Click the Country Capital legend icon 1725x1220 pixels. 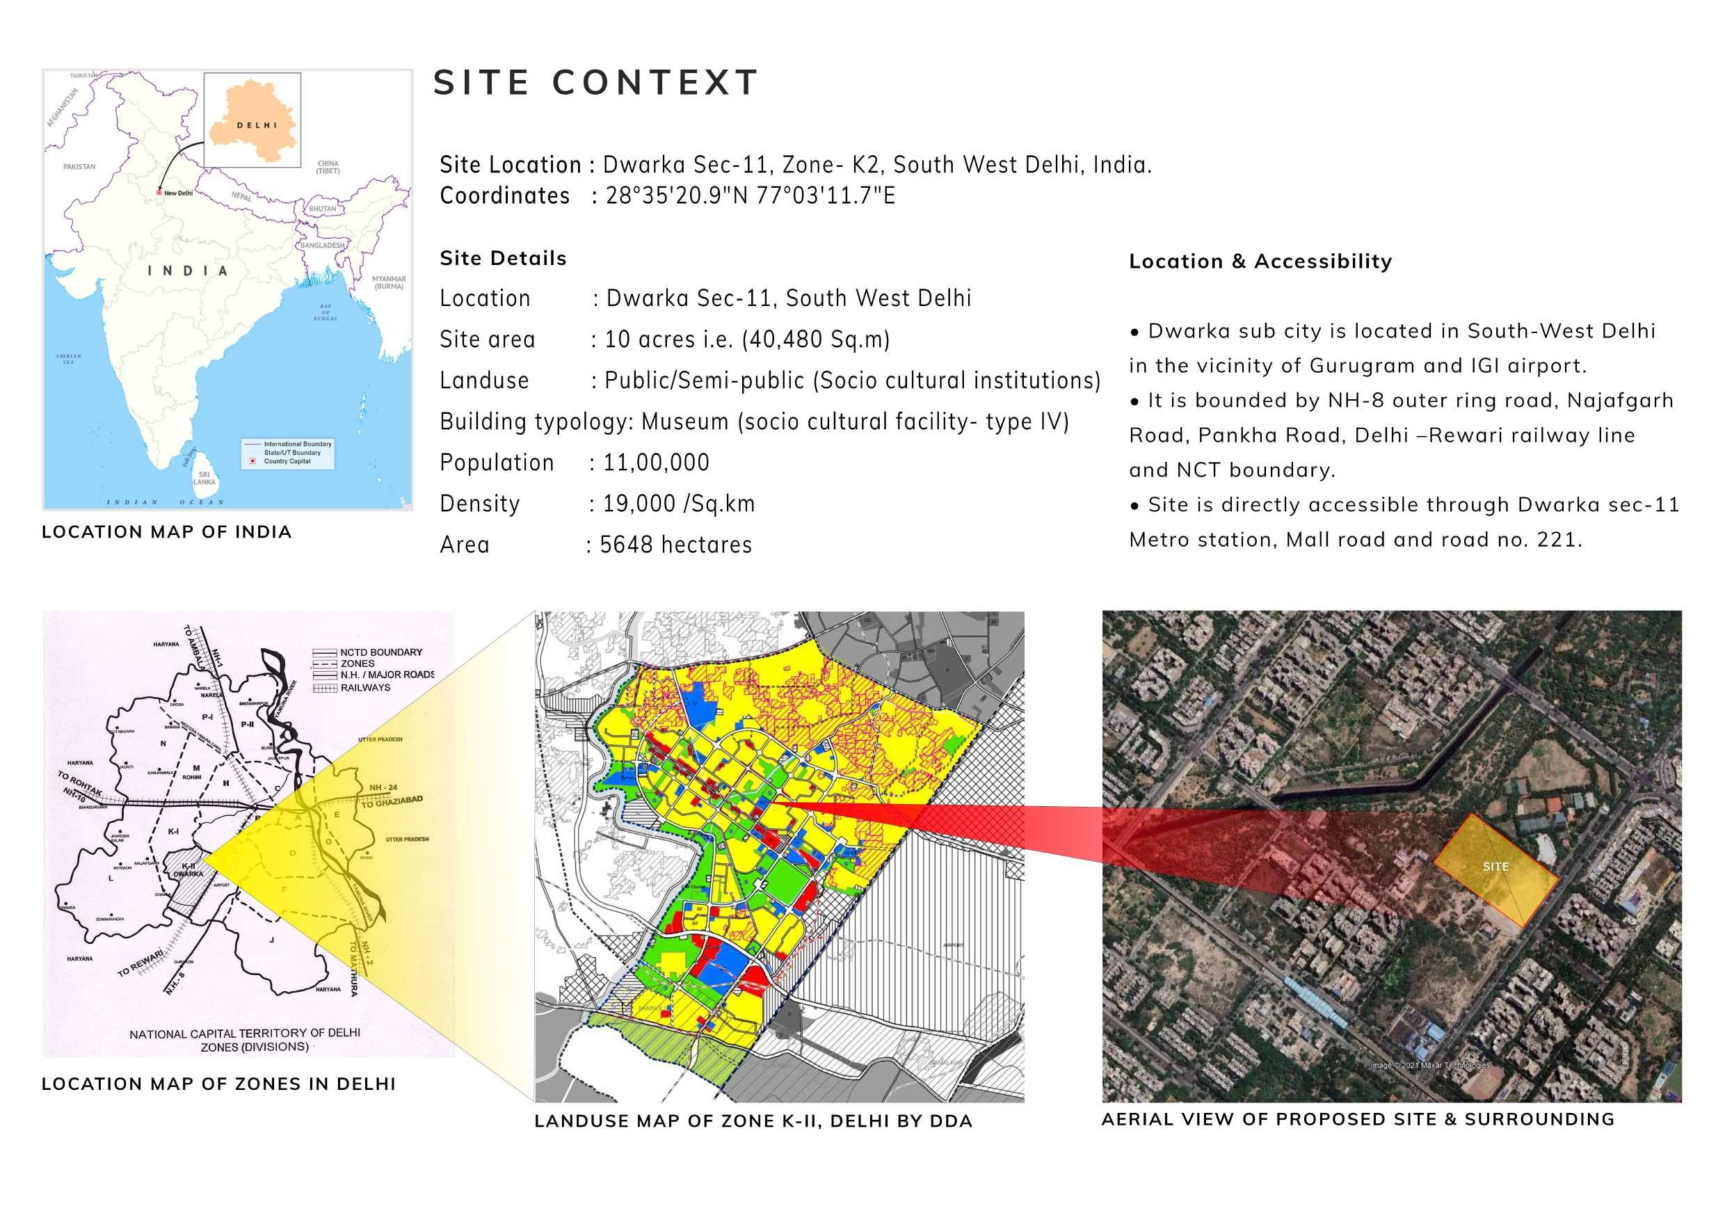252,461
